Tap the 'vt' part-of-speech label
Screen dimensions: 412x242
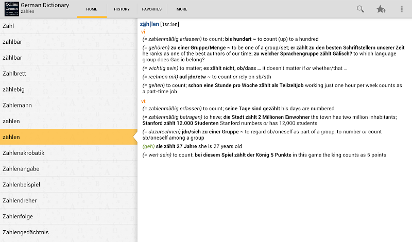click(x=143, y=101)
